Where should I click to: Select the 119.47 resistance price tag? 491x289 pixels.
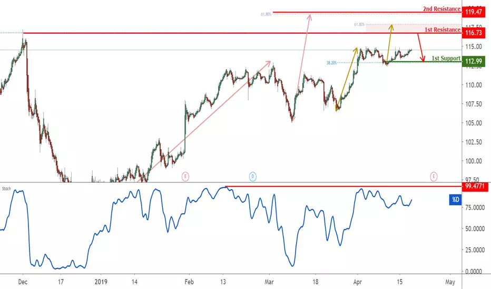click(474, 12)
